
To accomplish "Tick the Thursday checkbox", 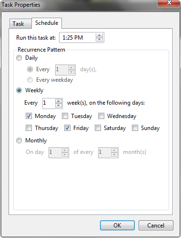I will coord(29,128).
